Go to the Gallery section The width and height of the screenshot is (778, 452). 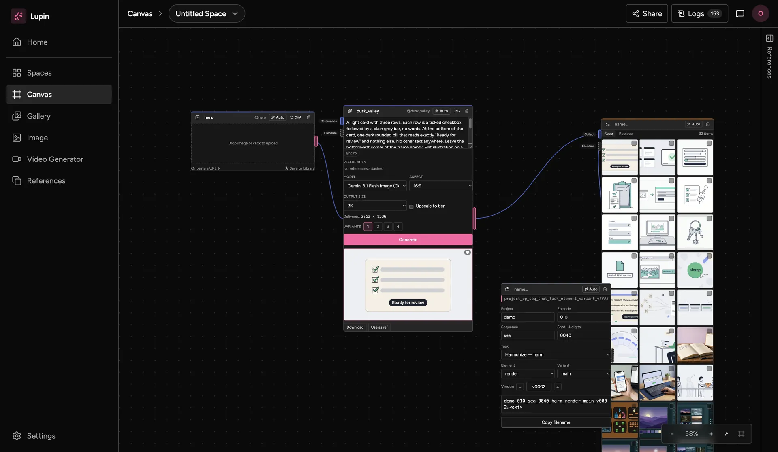pos(59,116)
